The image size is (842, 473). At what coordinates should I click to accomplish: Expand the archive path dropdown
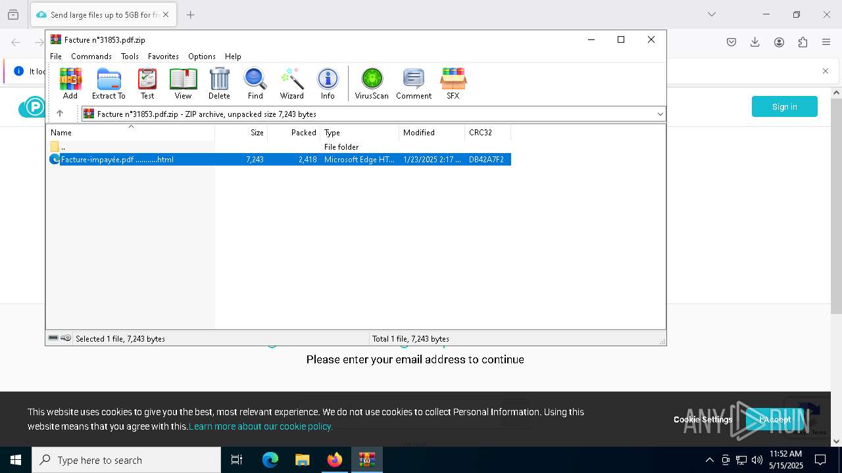pos(660,114)
